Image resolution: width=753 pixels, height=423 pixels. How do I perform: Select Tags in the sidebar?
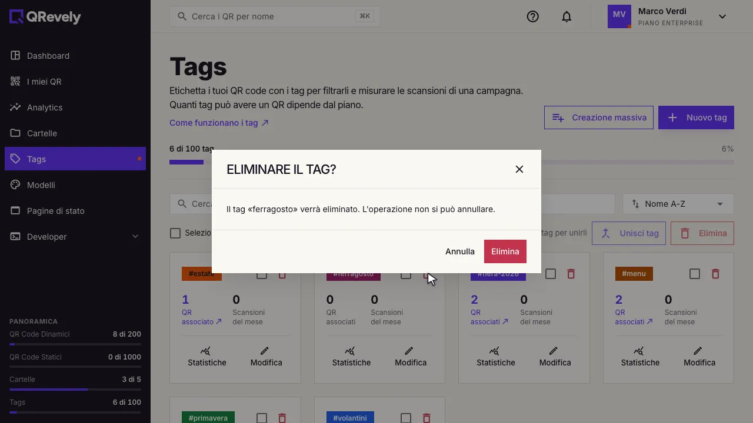[x=75, y=159]
